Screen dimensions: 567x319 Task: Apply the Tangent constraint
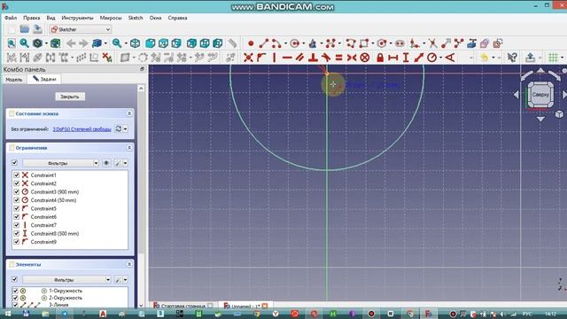coord(326,58)
